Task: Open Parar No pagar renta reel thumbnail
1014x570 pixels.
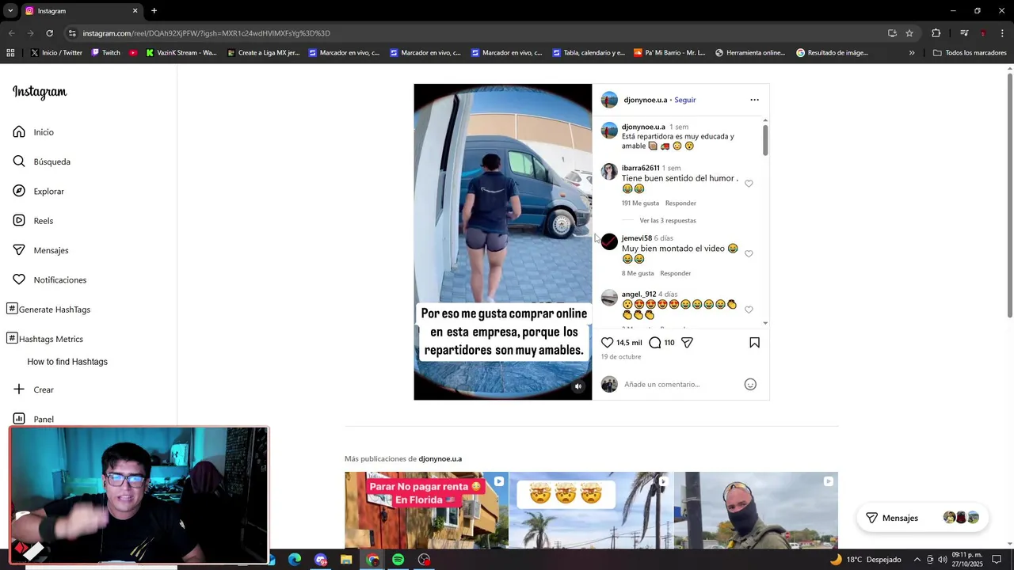Action: [x=426, y=510]
